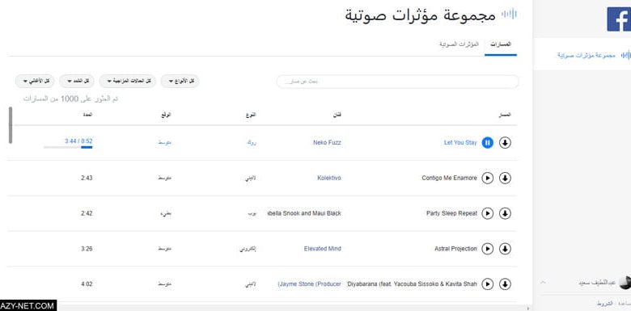Click the sound wave icon beside page title
Image resolution: width=631 pixels, height=311 pixels.
tap(509, 15)
